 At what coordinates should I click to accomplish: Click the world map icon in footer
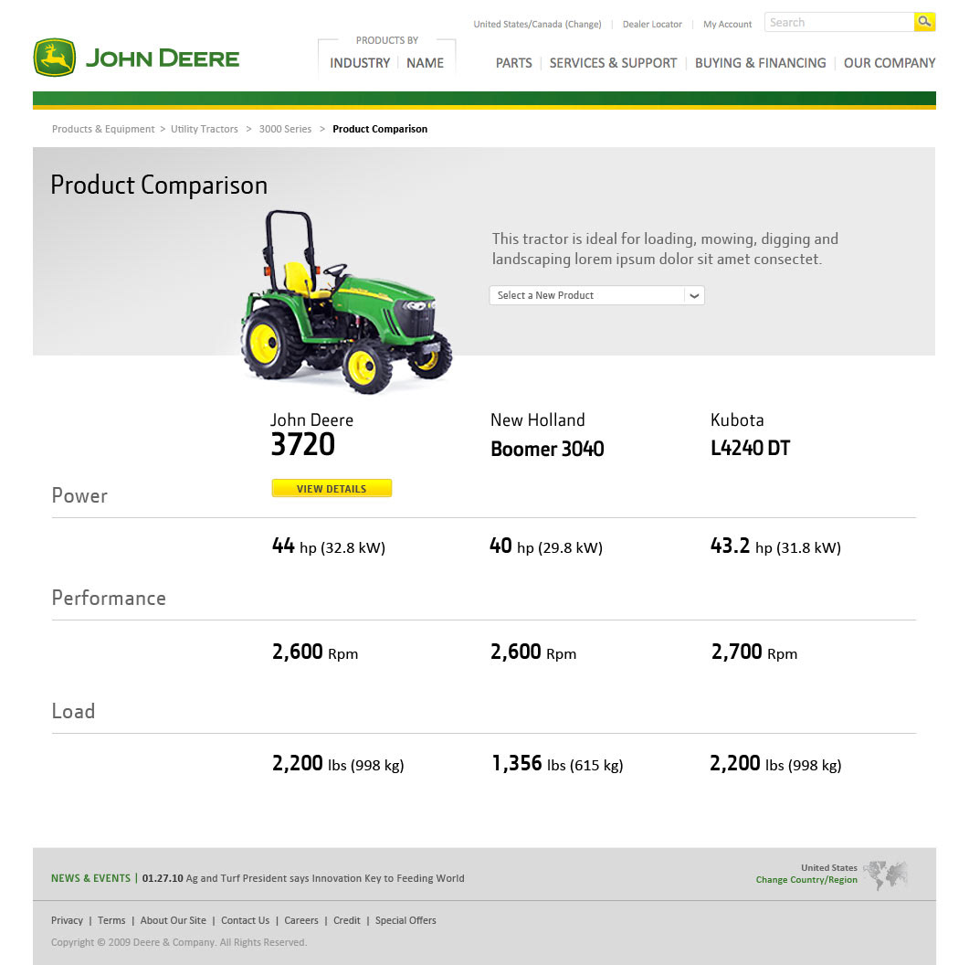[x=886, y=875]
